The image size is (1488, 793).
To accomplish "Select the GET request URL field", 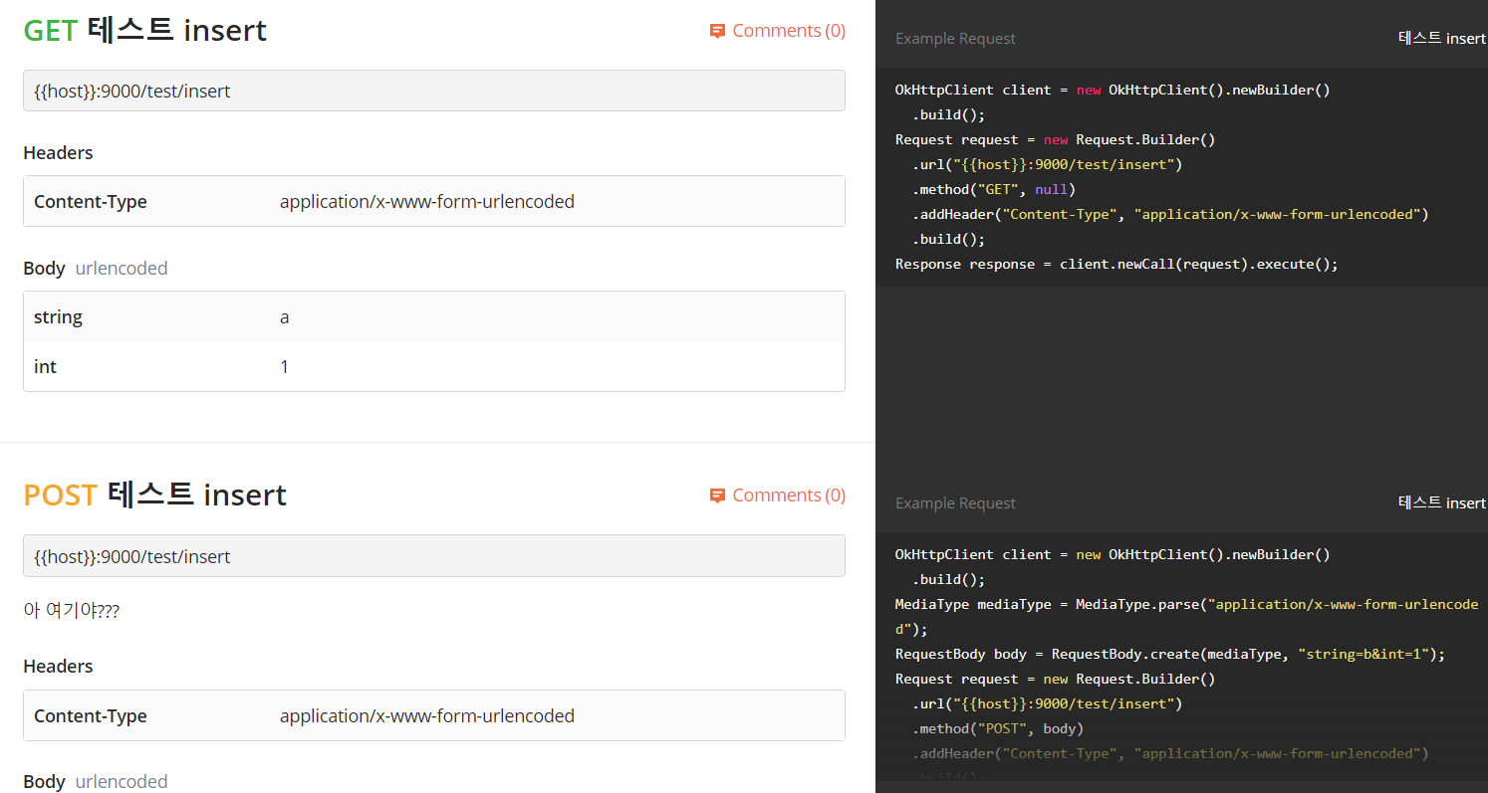I will [434, 91].
